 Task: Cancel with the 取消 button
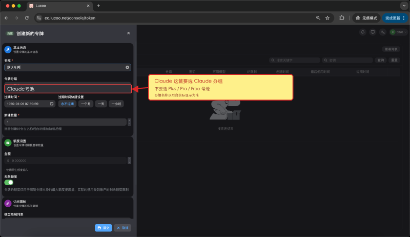[x=122, y=228]
